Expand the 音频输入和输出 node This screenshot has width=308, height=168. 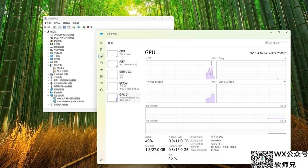(48, 105)
